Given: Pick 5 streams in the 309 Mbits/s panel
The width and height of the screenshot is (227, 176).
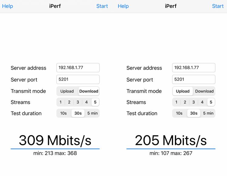Looking at the screenshot, I should pos(95,102).
